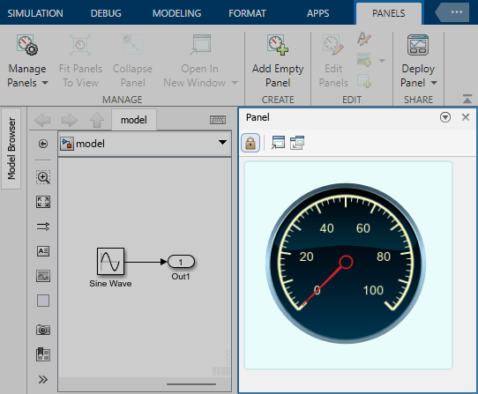Click the panel open in new window icon
This screenshot has width=478, height=394.
click(278, 143)
